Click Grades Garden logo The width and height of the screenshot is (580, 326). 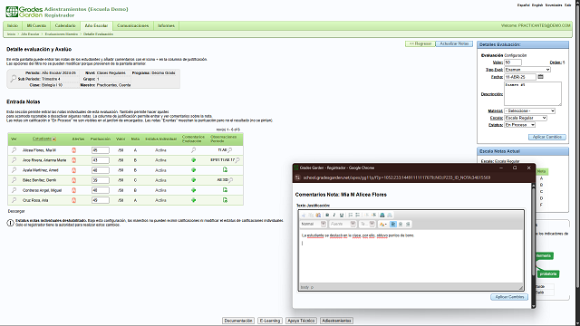coord(24,12)
